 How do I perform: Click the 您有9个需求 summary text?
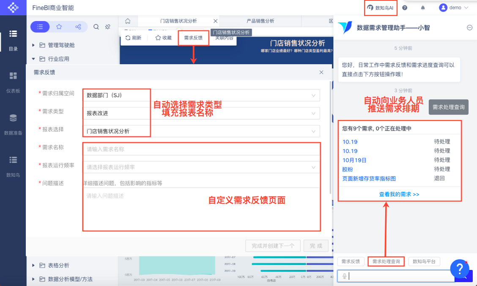click(377, 128)
